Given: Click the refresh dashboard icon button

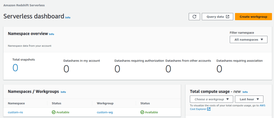Looking at the screenshot, I should point(194,17).
